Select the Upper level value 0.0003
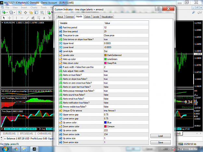Image resolution: width=203 pixels, height=152 pixels. coord(126,43)
